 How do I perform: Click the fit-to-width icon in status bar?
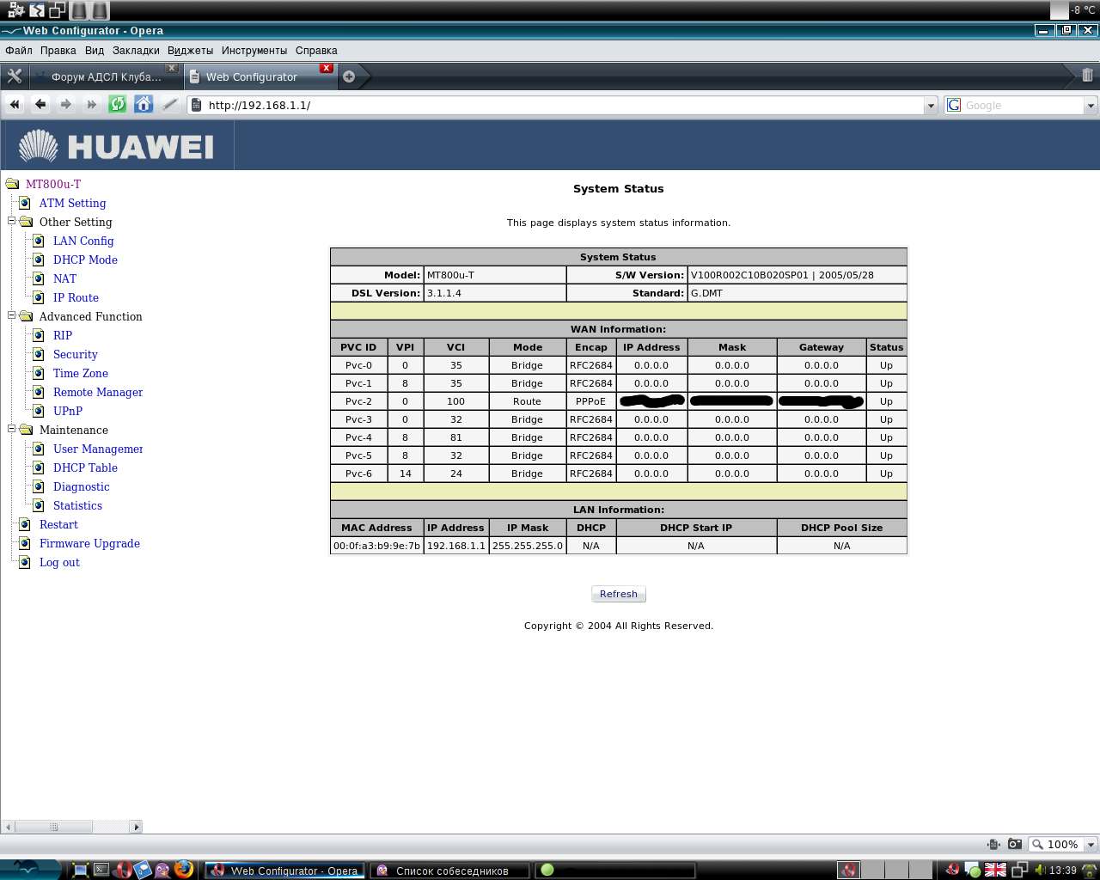pos(993,844)
